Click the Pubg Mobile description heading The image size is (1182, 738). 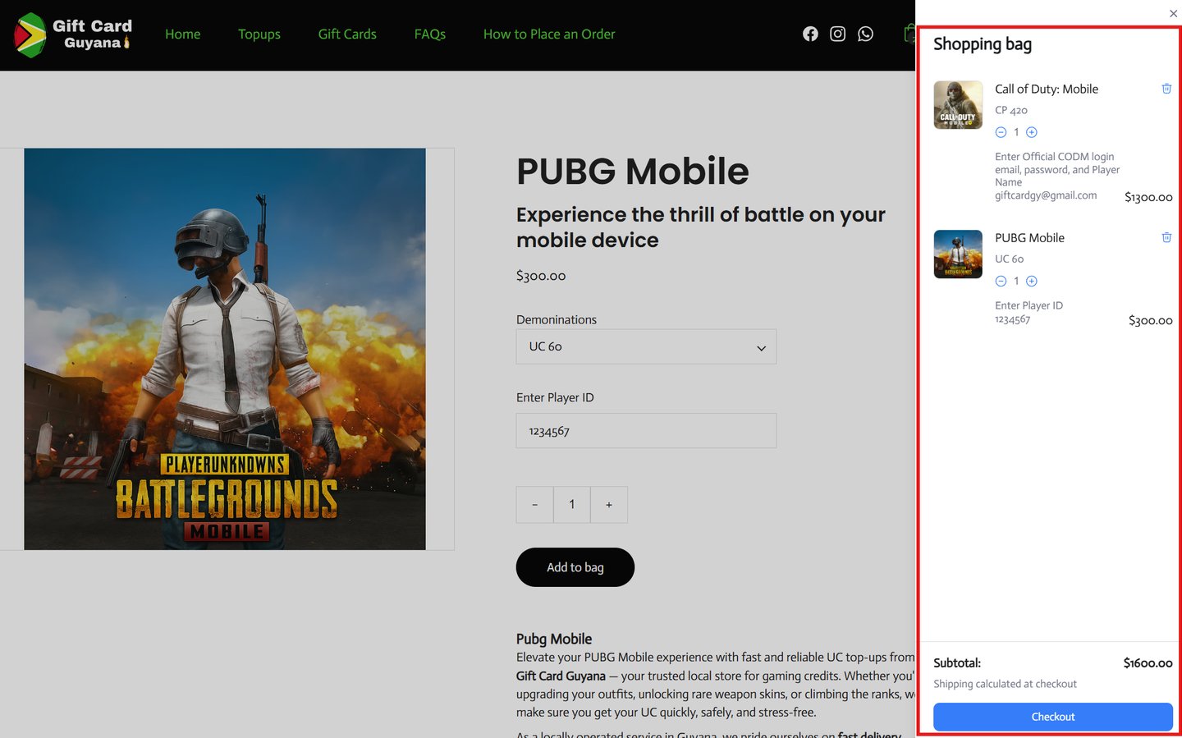pyautogui.click(x=554, y=639)
